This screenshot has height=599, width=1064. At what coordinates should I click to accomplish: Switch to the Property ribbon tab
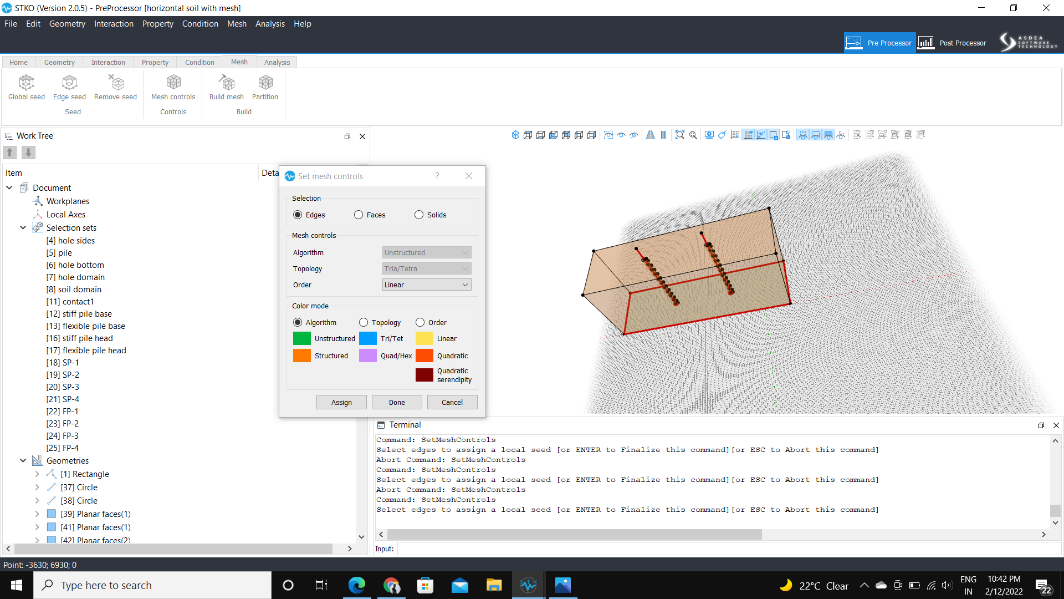(155, 62)
